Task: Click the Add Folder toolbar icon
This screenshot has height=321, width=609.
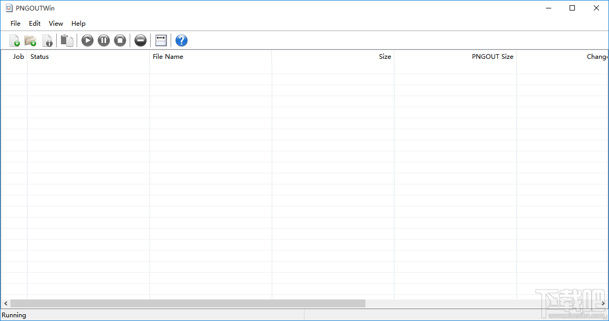Action: coord(30,40)
